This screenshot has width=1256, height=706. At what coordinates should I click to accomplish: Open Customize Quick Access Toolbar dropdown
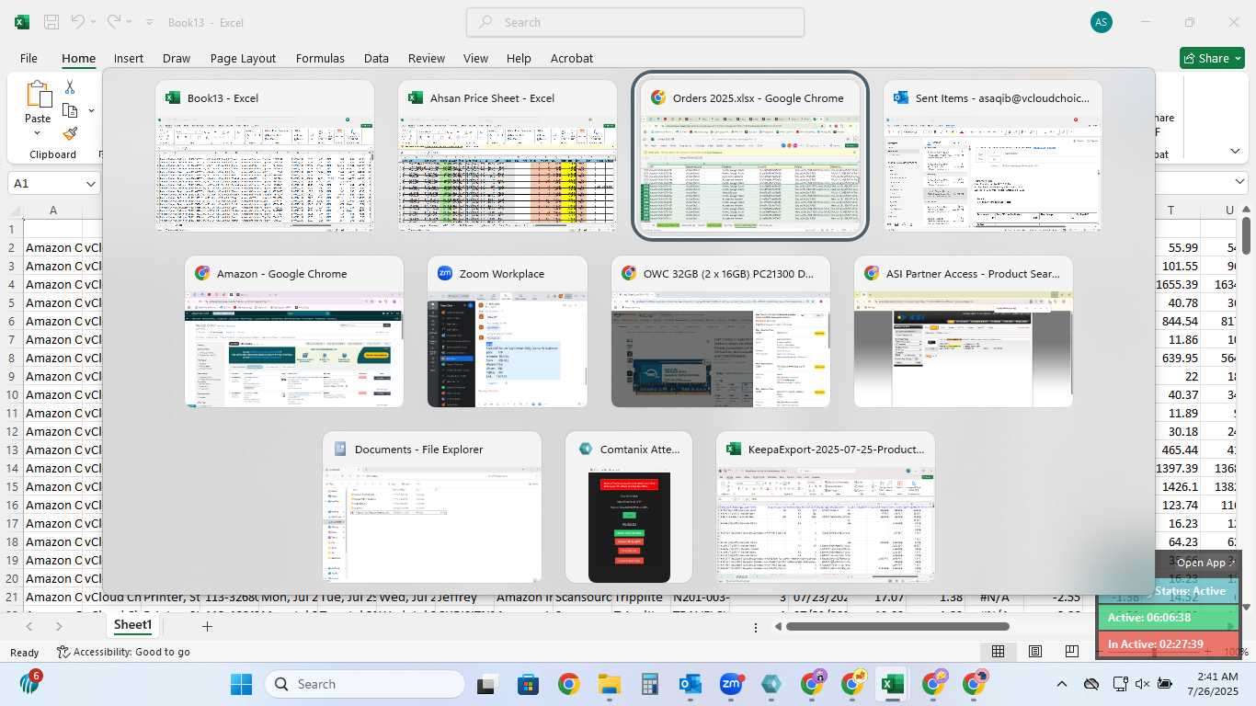click(x=150, y=22)
